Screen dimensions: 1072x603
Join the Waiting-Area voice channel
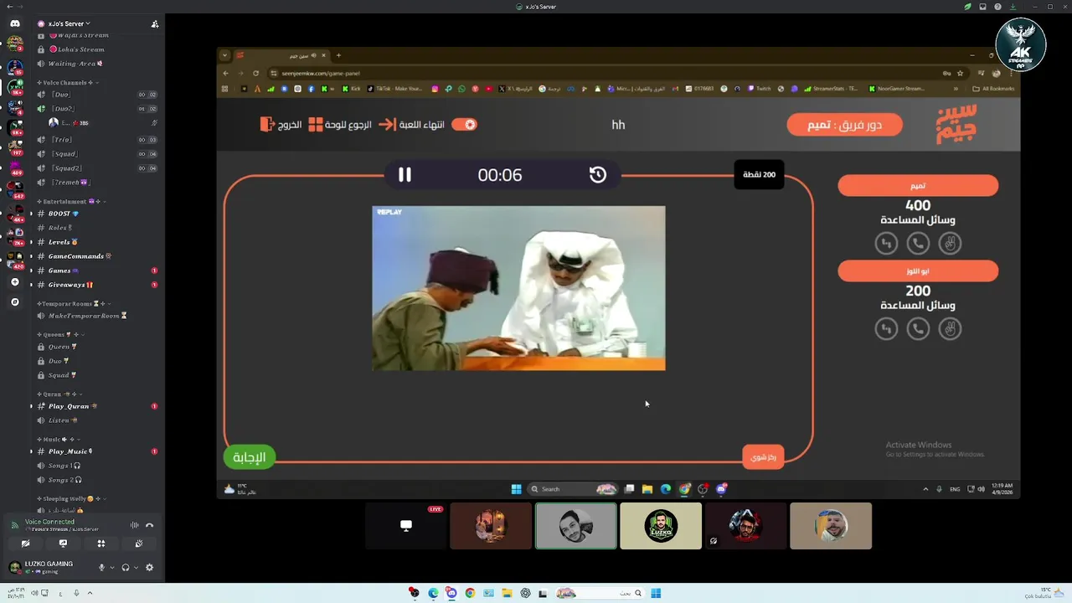(97, 64)
